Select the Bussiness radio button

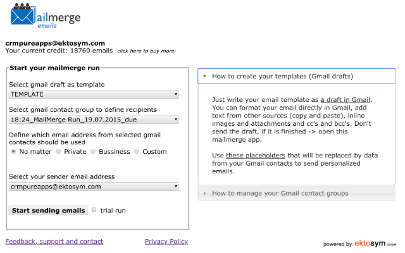(x=94, y=152)
